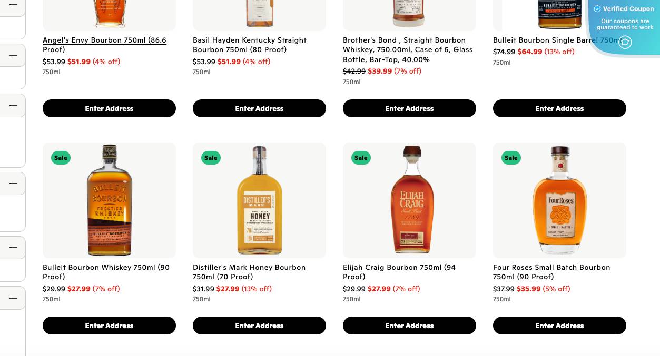Open the Bulleit Bourbon Frontier Whiskey bottle image
660x356 pixels.
[109, 200]
